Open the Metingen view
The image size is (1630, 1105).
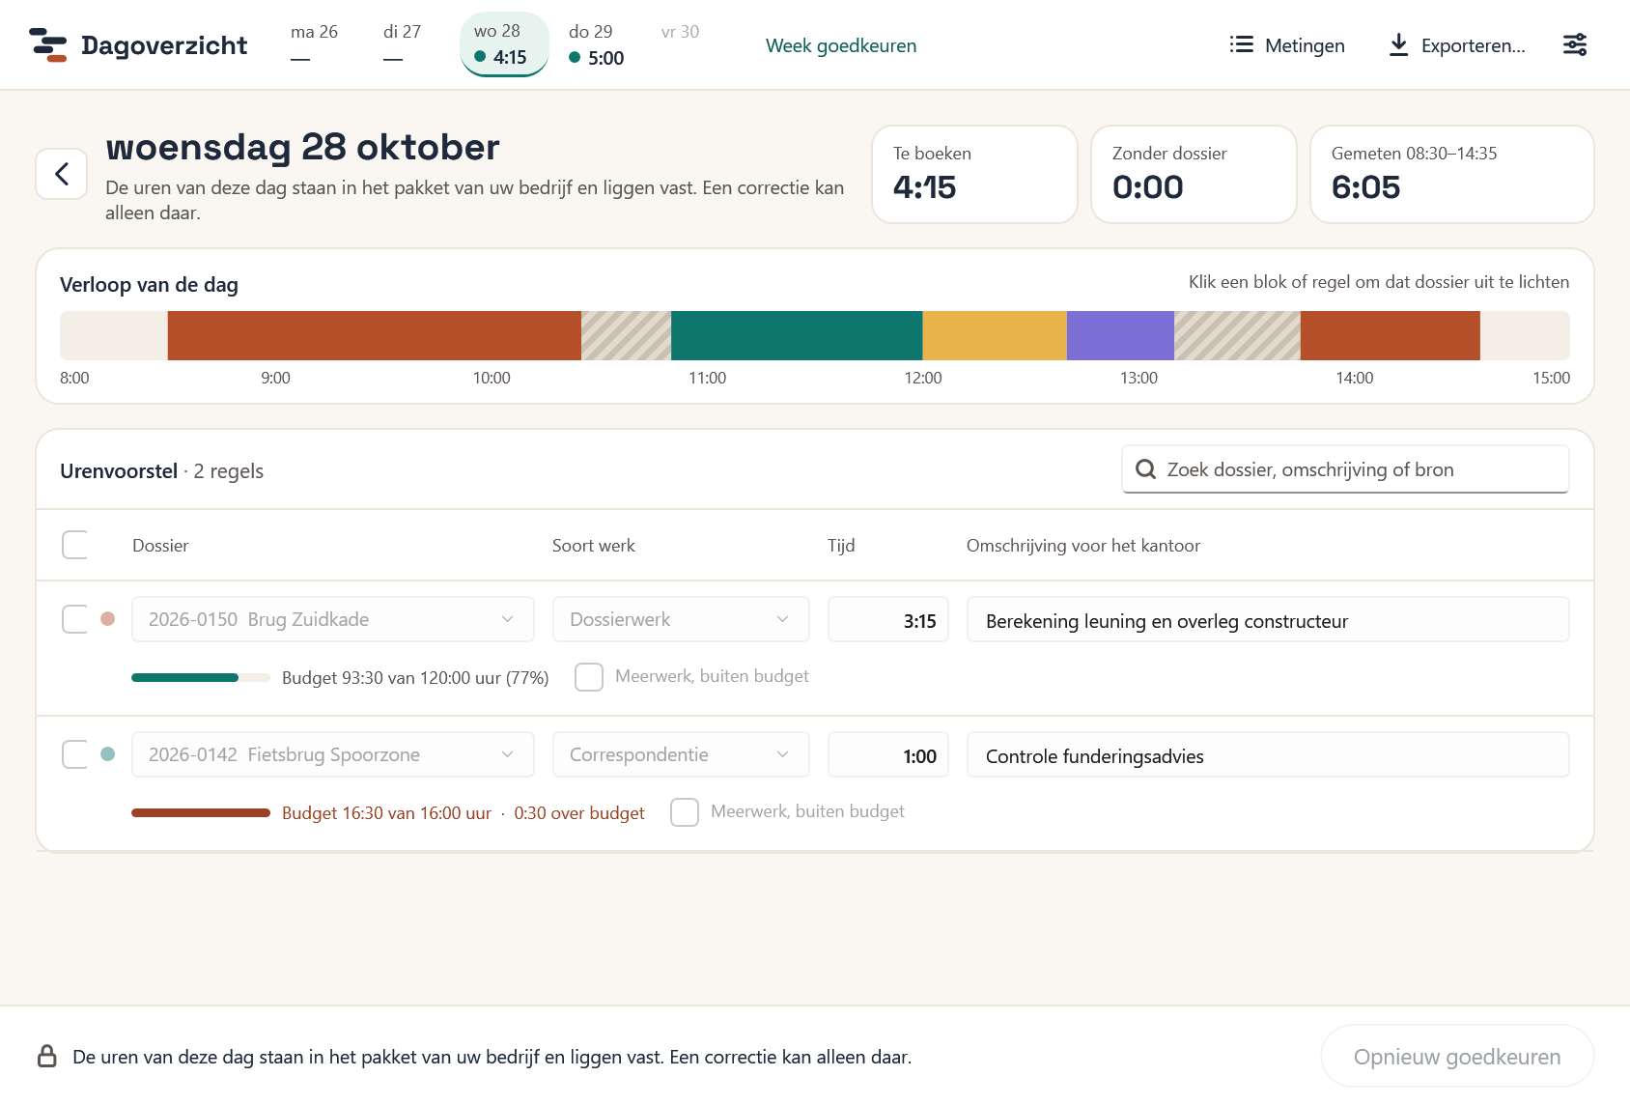pos(1287,45)
